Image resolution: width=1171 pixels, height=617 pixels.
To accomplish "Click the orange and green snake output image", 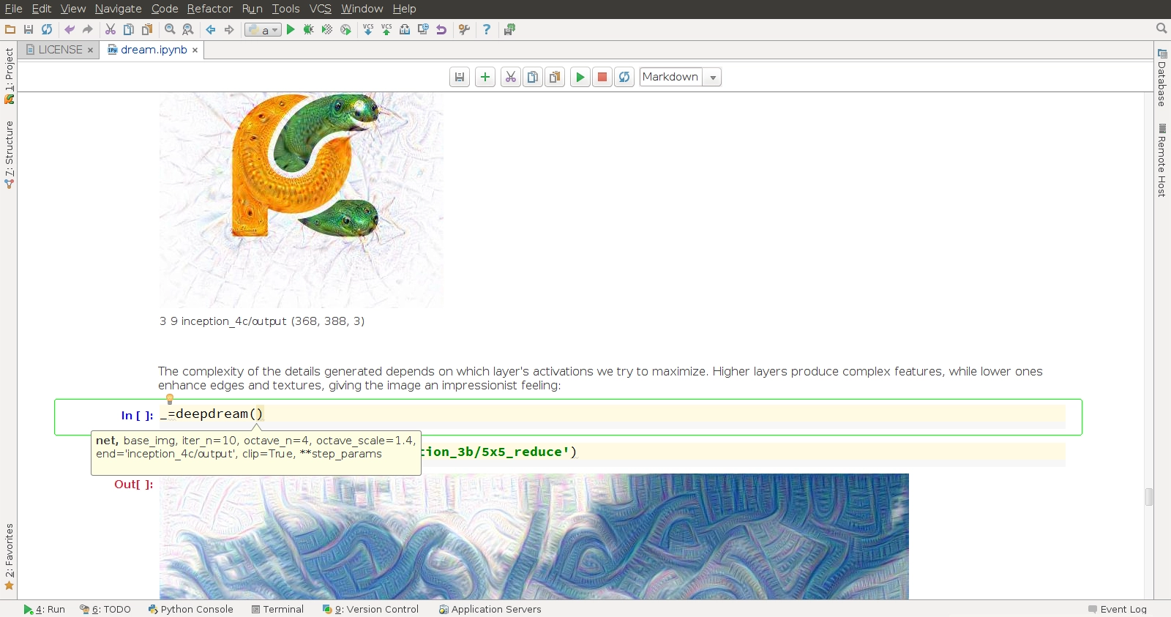I will tap(301, 200).
